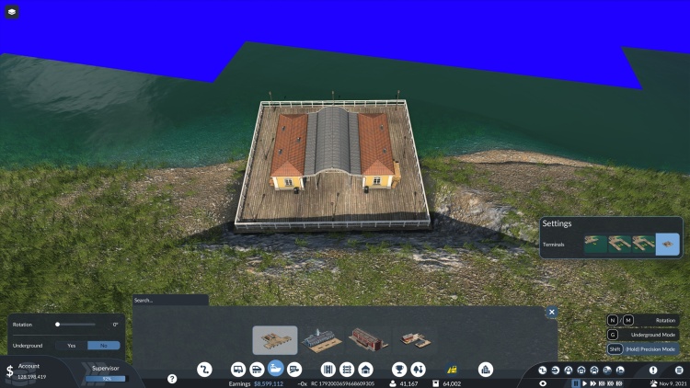Click the weather icon next to the date

[x=653, y=383]
